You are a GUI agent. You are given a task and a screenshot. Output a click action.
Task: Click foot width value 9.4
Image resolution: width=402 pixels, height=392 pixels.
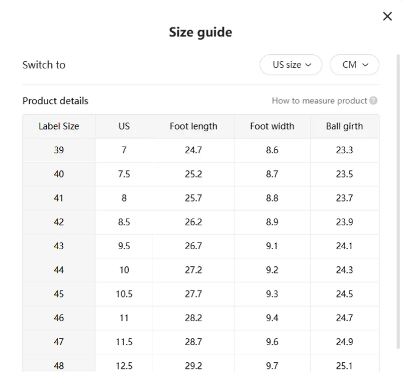(272, 318)
